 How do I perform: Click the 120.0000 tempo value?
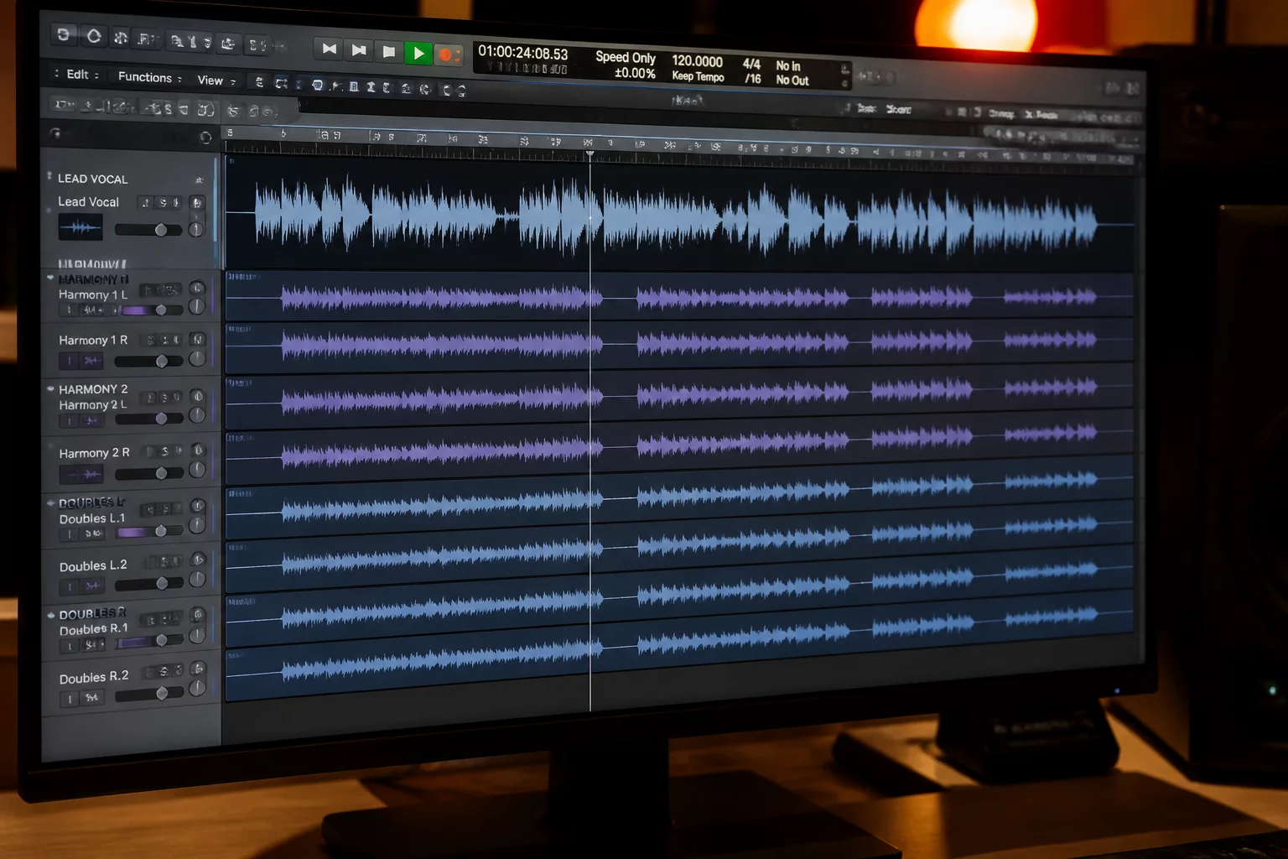point(697,61)
